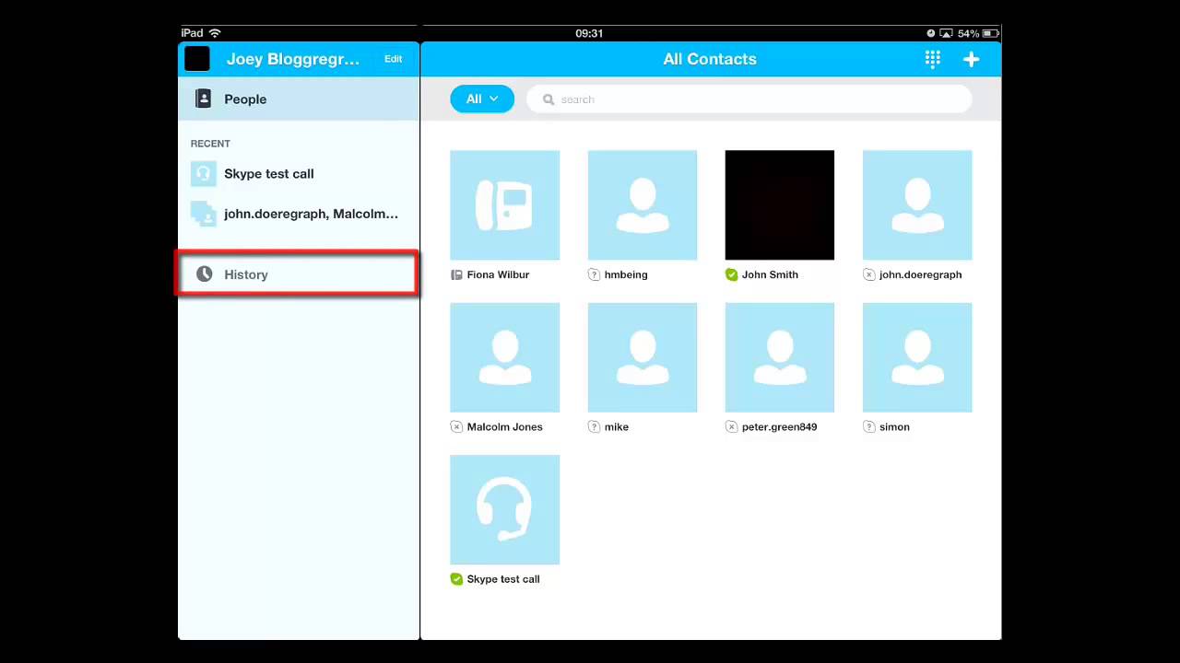The image size is (1180, 663).
Task: Select the 'mike' name label
Action: click(x=616, y=426)
